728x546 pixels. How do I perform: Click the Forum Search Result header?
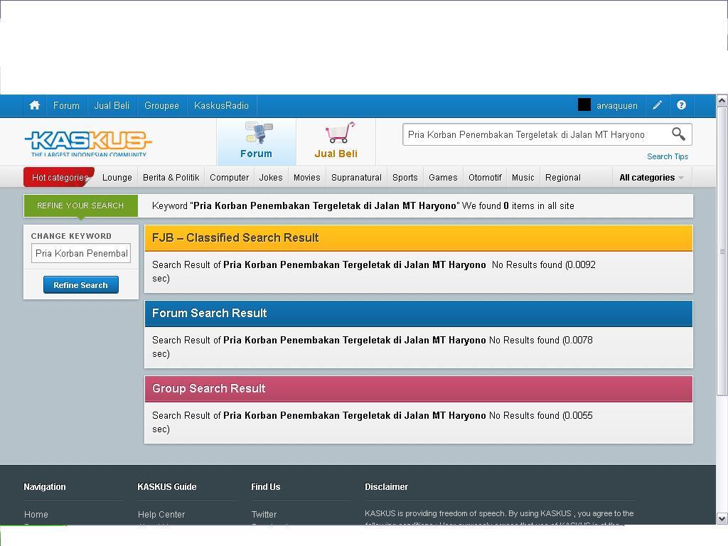[x=419, y=314]
